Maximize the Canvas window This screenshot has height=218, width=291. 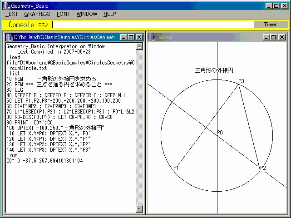pos(273,37)
